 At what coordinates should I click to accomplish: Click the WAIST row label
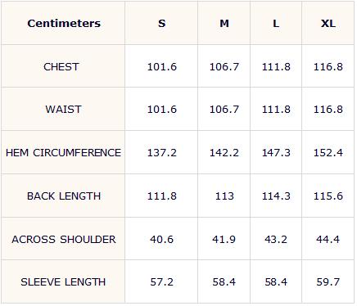tap(63, 110)
